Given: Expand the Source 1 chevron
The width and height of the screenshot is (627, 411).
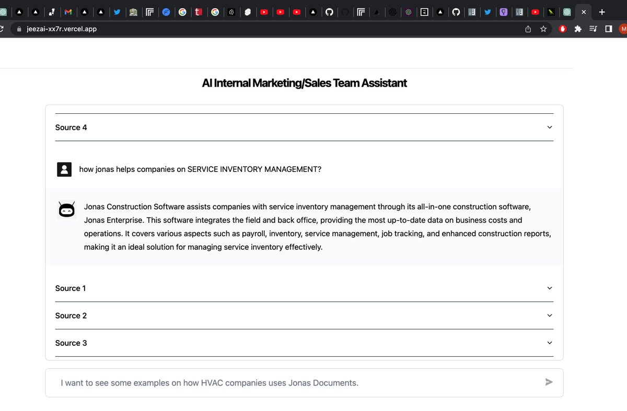Looking at the screenshot, I should pos(549,288).
